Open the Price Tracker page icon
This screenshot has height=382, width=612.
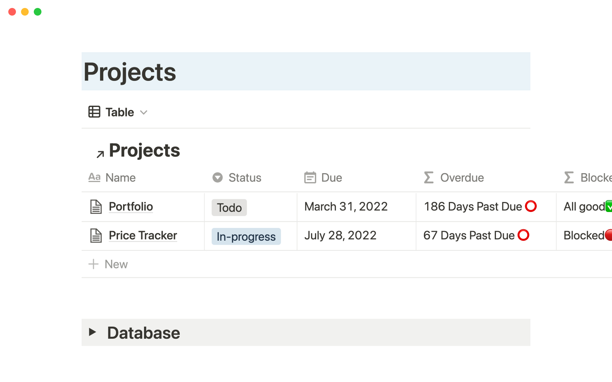(96, 236)
